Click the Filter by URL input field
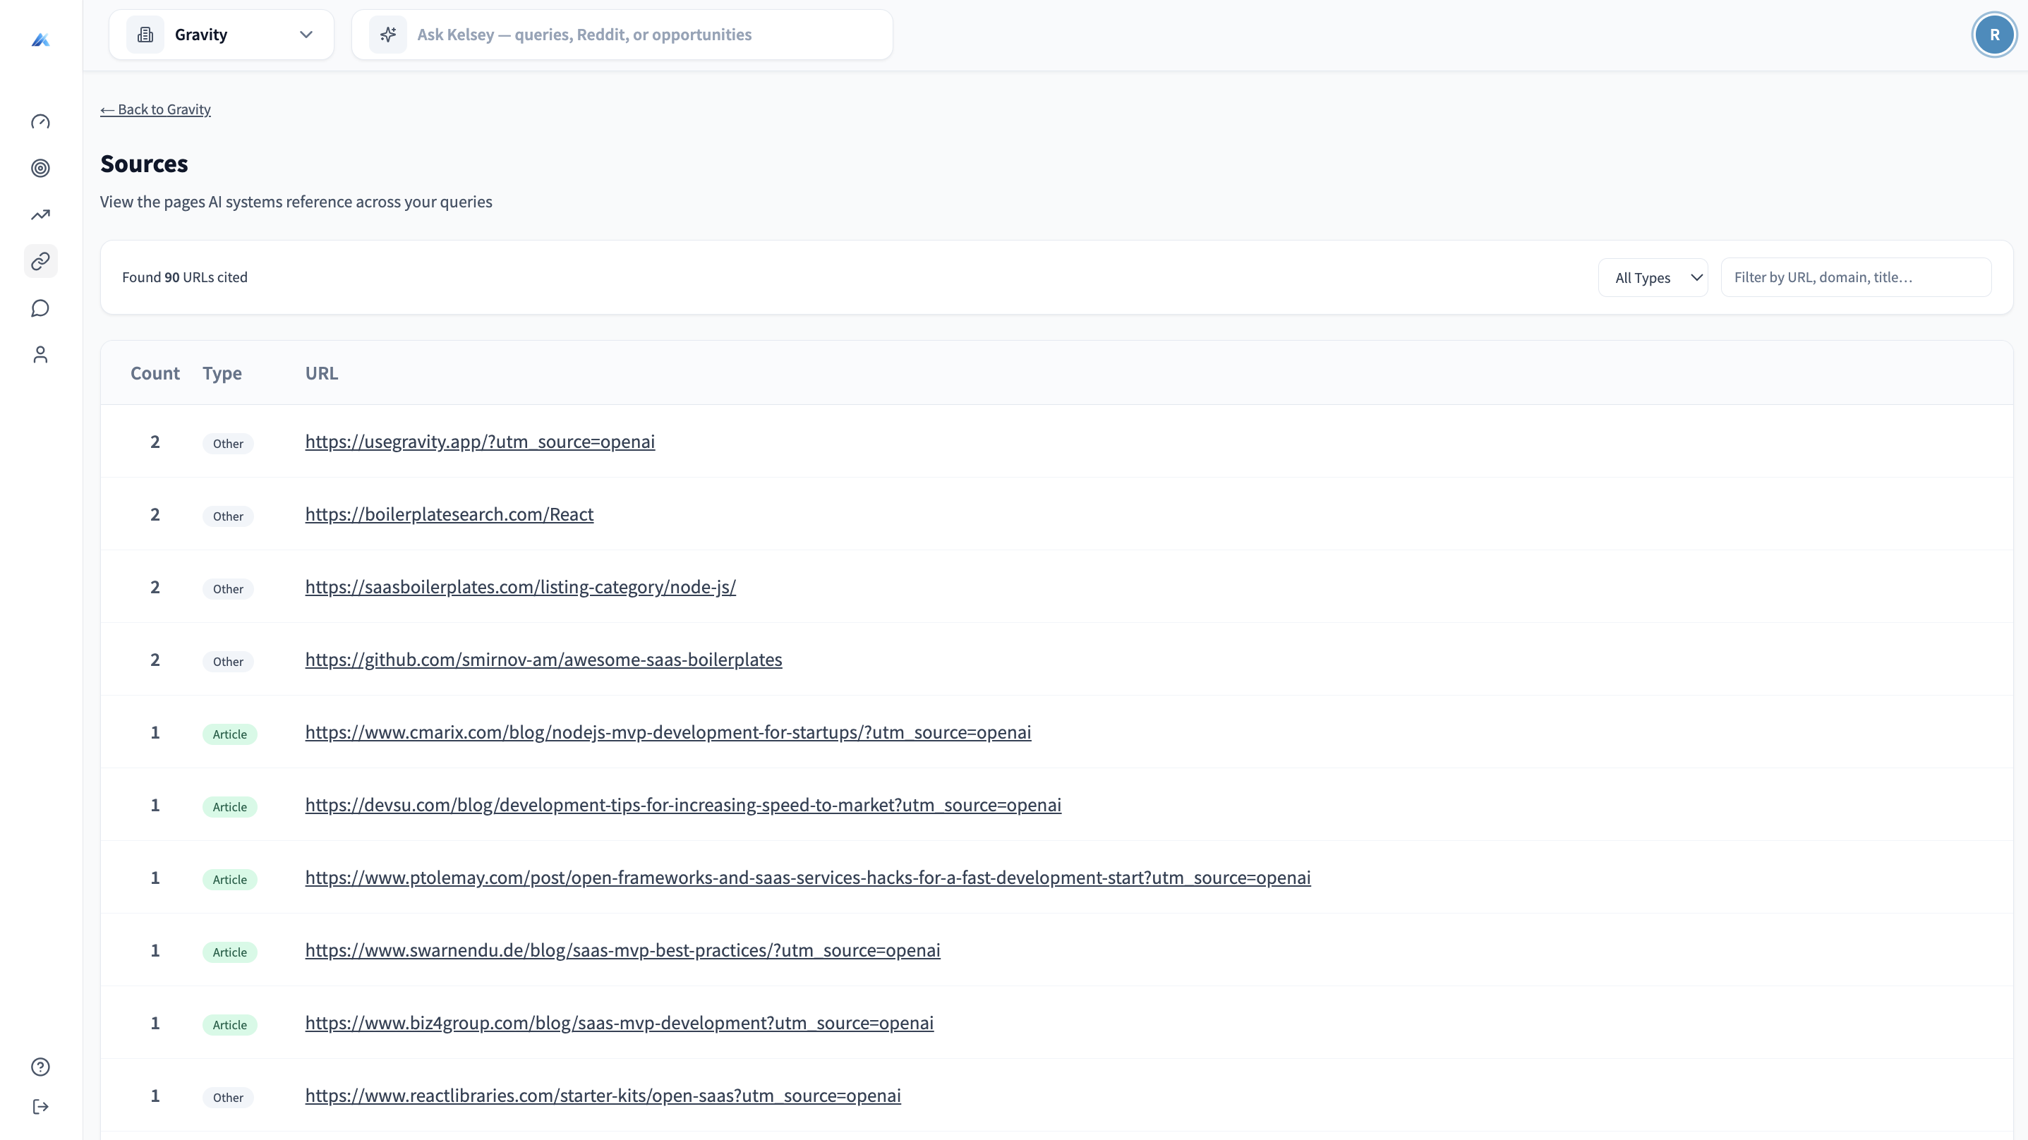Screen dimensions: 2028x1140 pyautogui.click(x=1856, y=277)
